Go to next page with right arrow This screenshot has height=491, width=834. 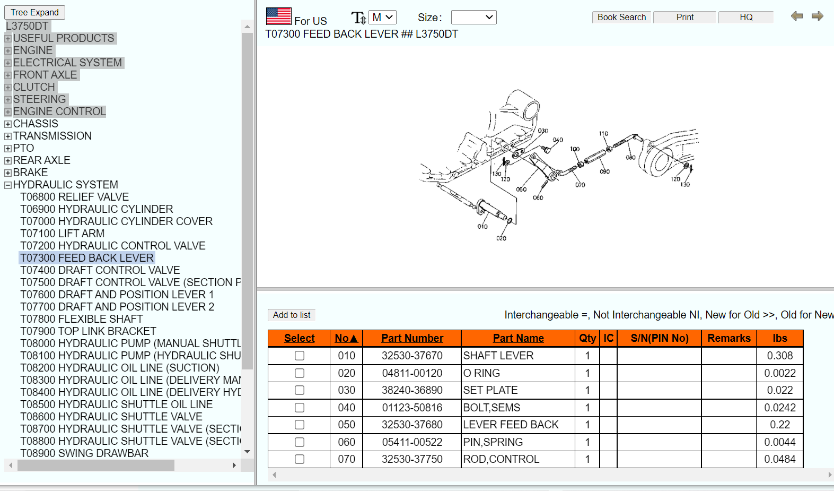817,16
